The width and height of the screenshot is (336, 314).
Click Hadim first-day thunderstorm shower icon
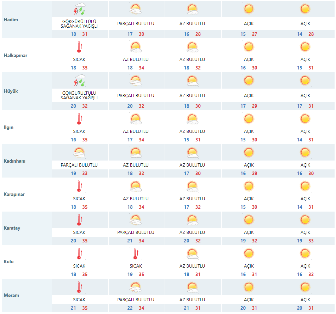[79, 9]
